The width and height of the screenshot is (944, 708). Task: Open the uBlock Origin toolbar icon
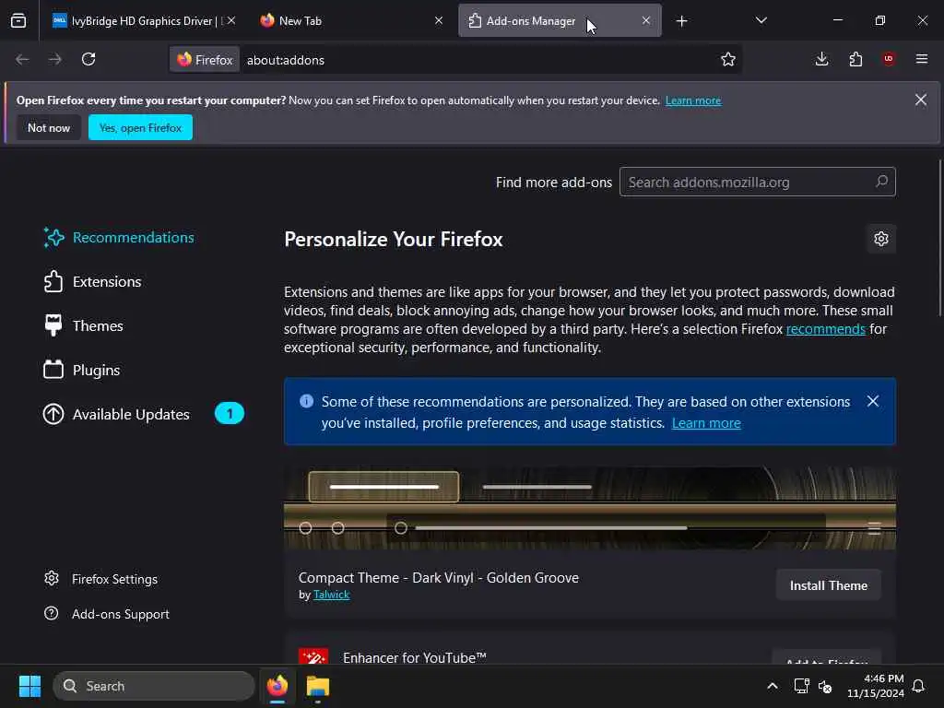[889, 59]
